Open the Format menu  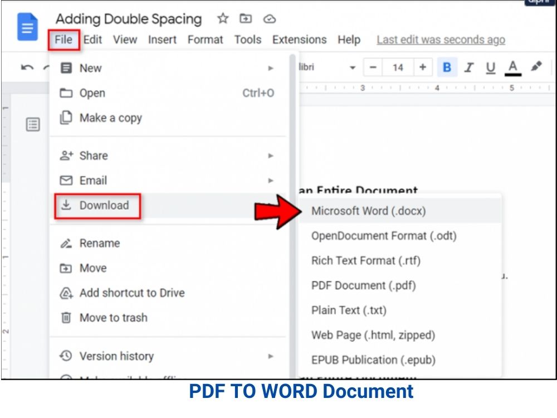(x=206, y=40)
